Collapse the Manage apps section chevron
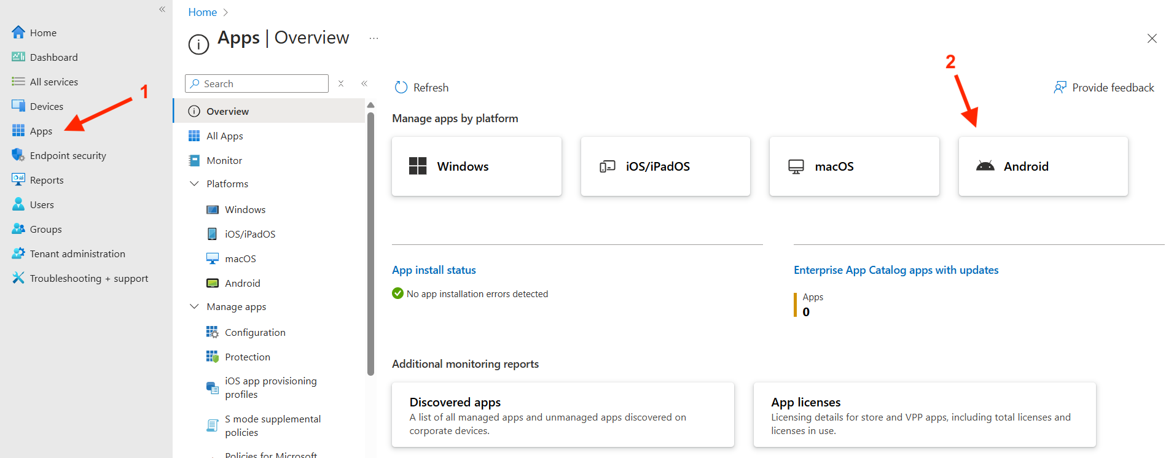The width and height of the screenshot is (1174, 458). [195, 306]
